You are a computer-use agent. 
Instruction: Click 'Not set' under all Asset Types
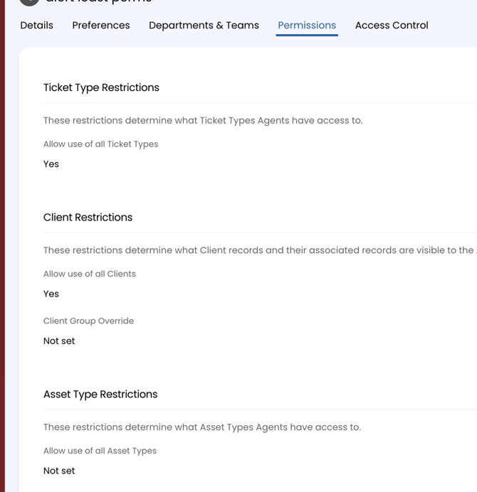coord(59,471)
